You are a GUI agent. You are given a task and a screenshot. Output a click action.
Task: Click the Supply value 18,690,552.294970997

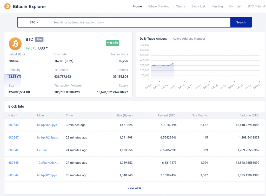[x=112, y=92]
